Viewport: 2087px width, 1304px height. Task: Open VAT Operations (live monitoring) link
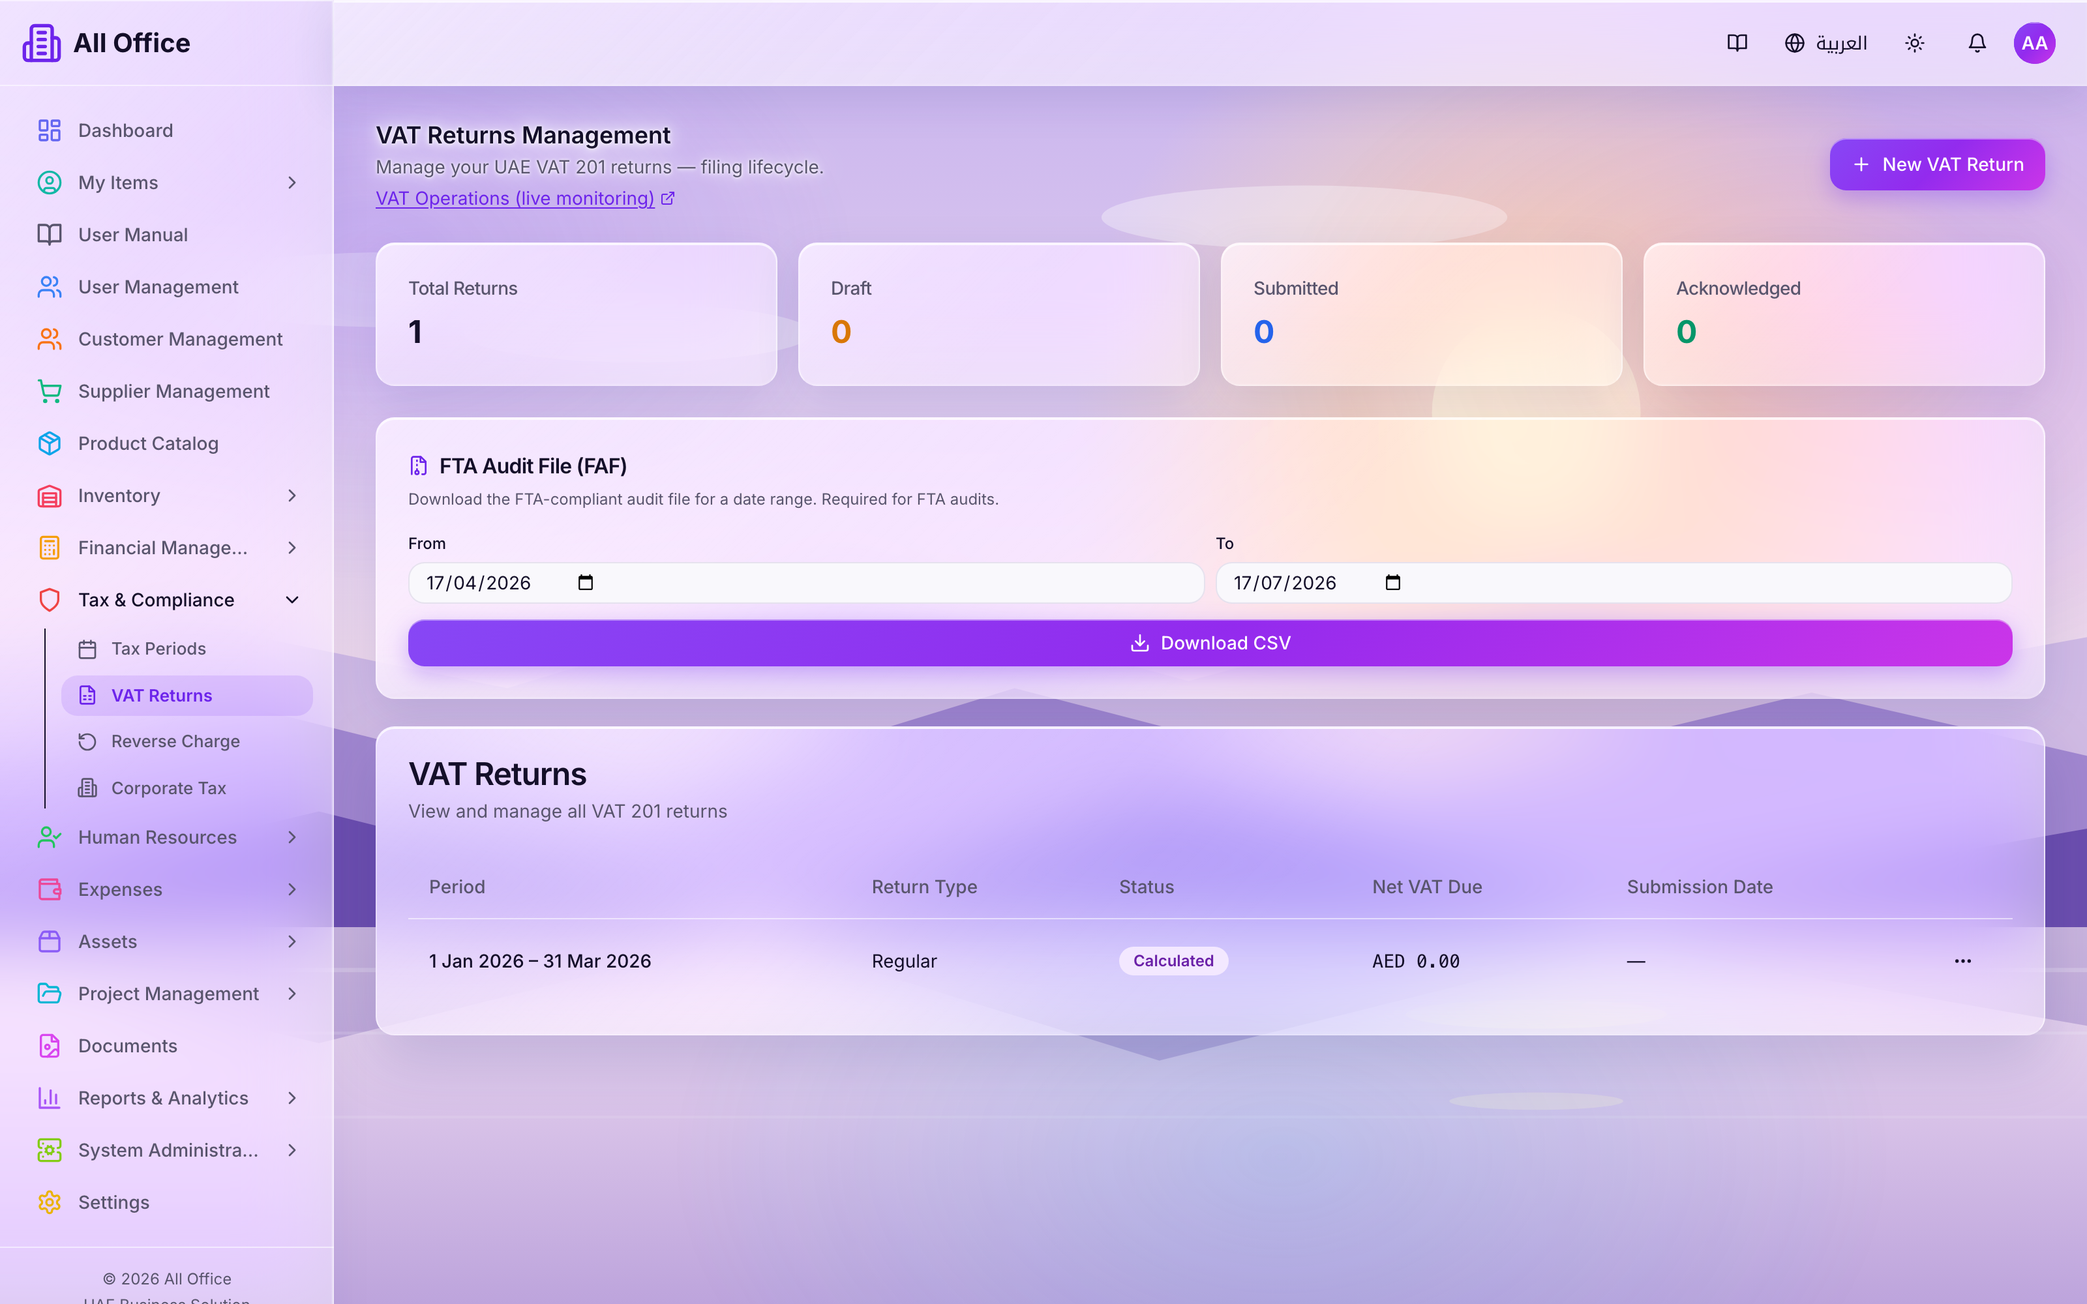pyautogui.click(x=524, y=198)
